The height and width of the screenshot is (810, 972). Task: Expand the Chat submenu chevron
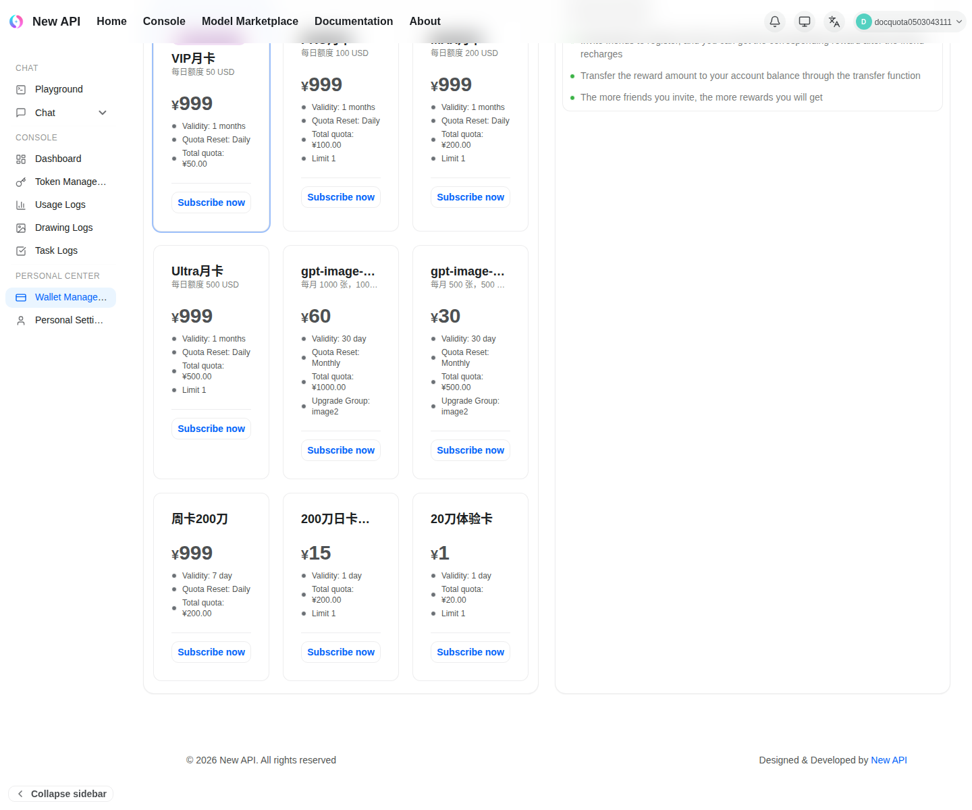tap(103, 113)
